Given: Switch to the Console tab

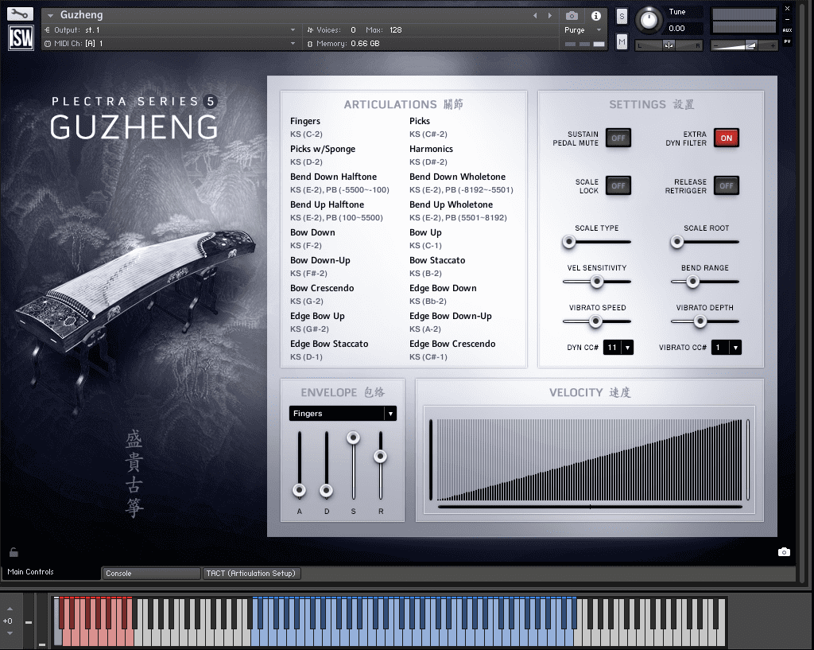Looking at the screenshot, I should coord(151,574).
